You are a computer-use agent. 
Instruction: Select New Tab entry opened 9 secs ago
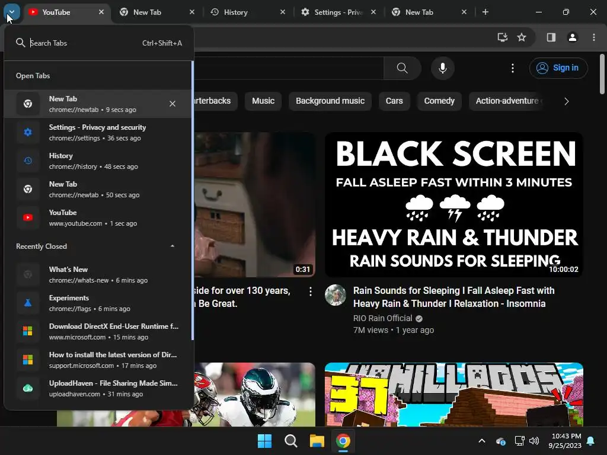coord(98,104)
